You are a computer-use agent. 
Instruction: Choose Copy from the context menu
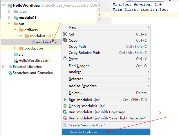tap(106, 40)
